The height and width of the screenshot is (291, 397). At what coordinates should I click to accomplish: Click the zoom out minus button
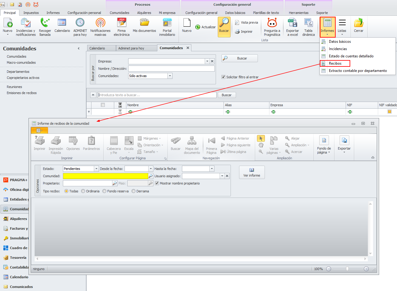(329, 269)
